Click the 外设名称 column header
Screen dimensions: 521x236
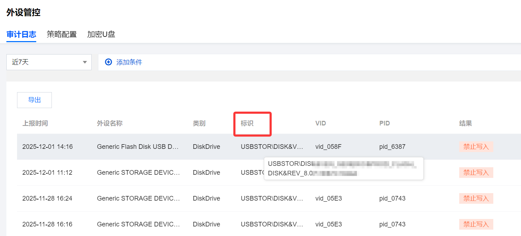110,123
